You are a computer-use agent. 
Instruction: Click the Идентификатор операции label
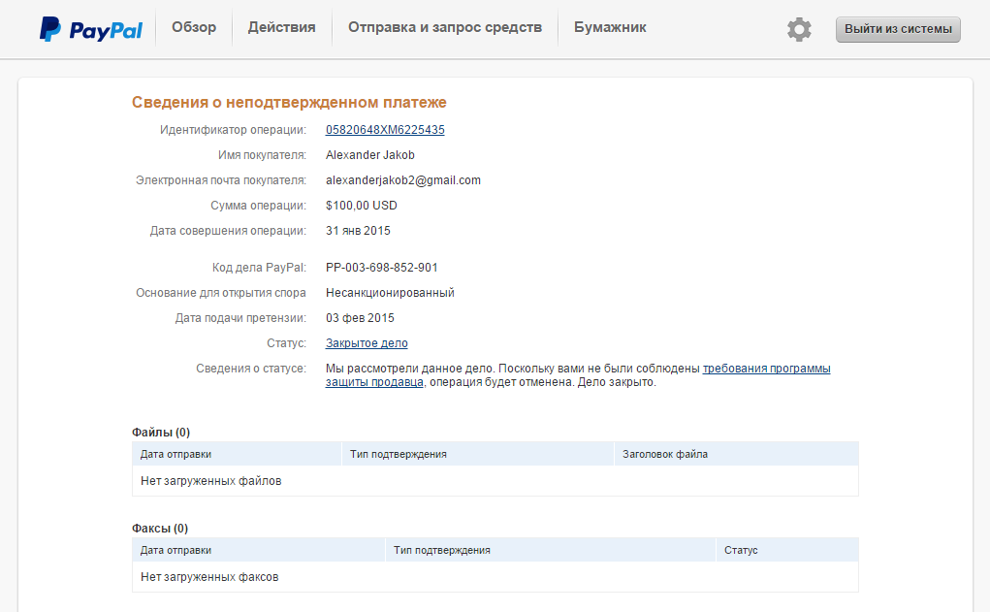pos(233,129)
